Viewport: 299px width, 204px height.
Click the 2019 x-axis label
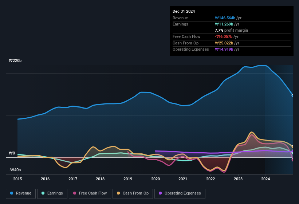pos(128,179)
